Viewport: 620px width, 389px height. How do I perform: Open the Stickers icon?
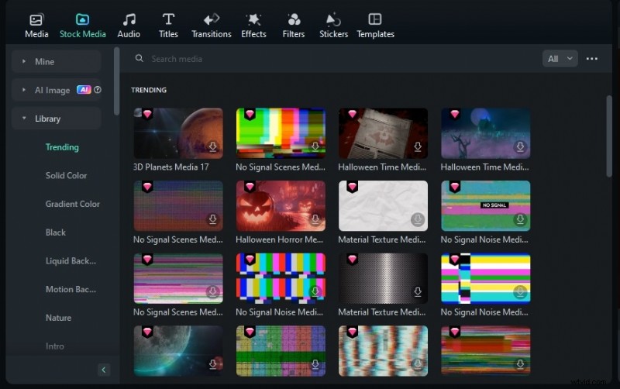click(x=333, y=19)
